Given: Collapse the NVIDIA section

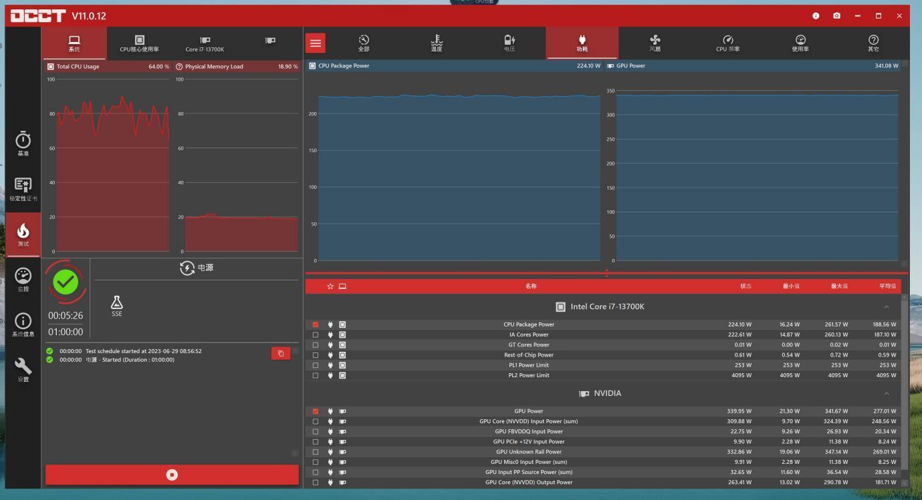Looking at the screenshot, I should (x=887, y=394).
